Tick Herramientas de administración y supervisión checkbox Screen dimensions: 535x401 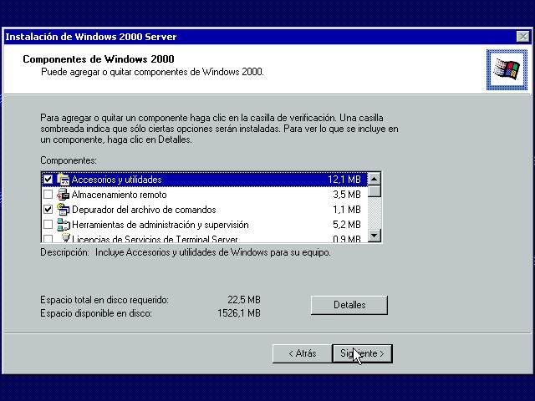click(48, 225)
